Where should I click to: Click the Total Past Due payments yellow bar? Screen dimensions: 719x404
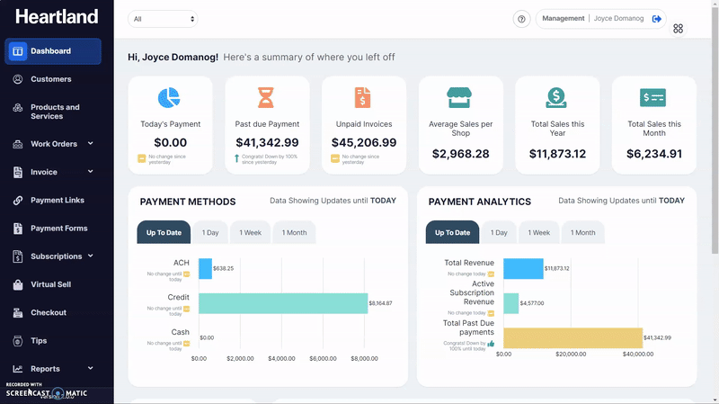coord(572,337)
